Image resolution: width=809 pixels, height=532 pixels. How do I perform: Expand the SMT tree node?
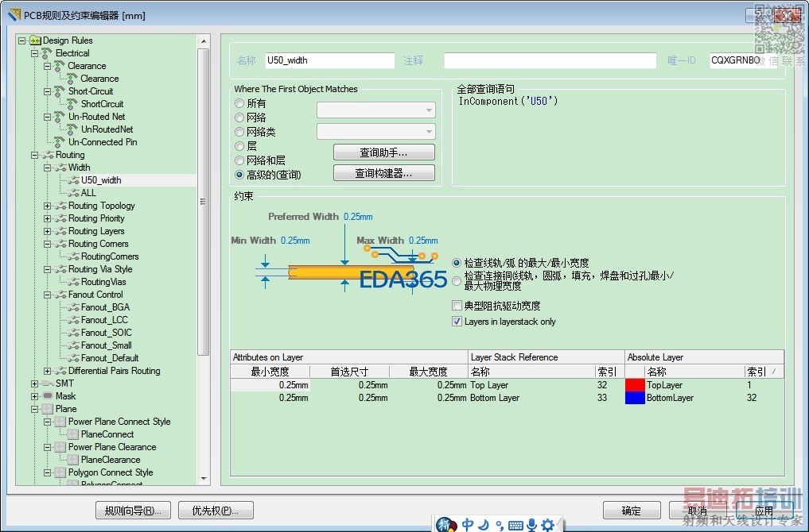click(x=34, y=384)
